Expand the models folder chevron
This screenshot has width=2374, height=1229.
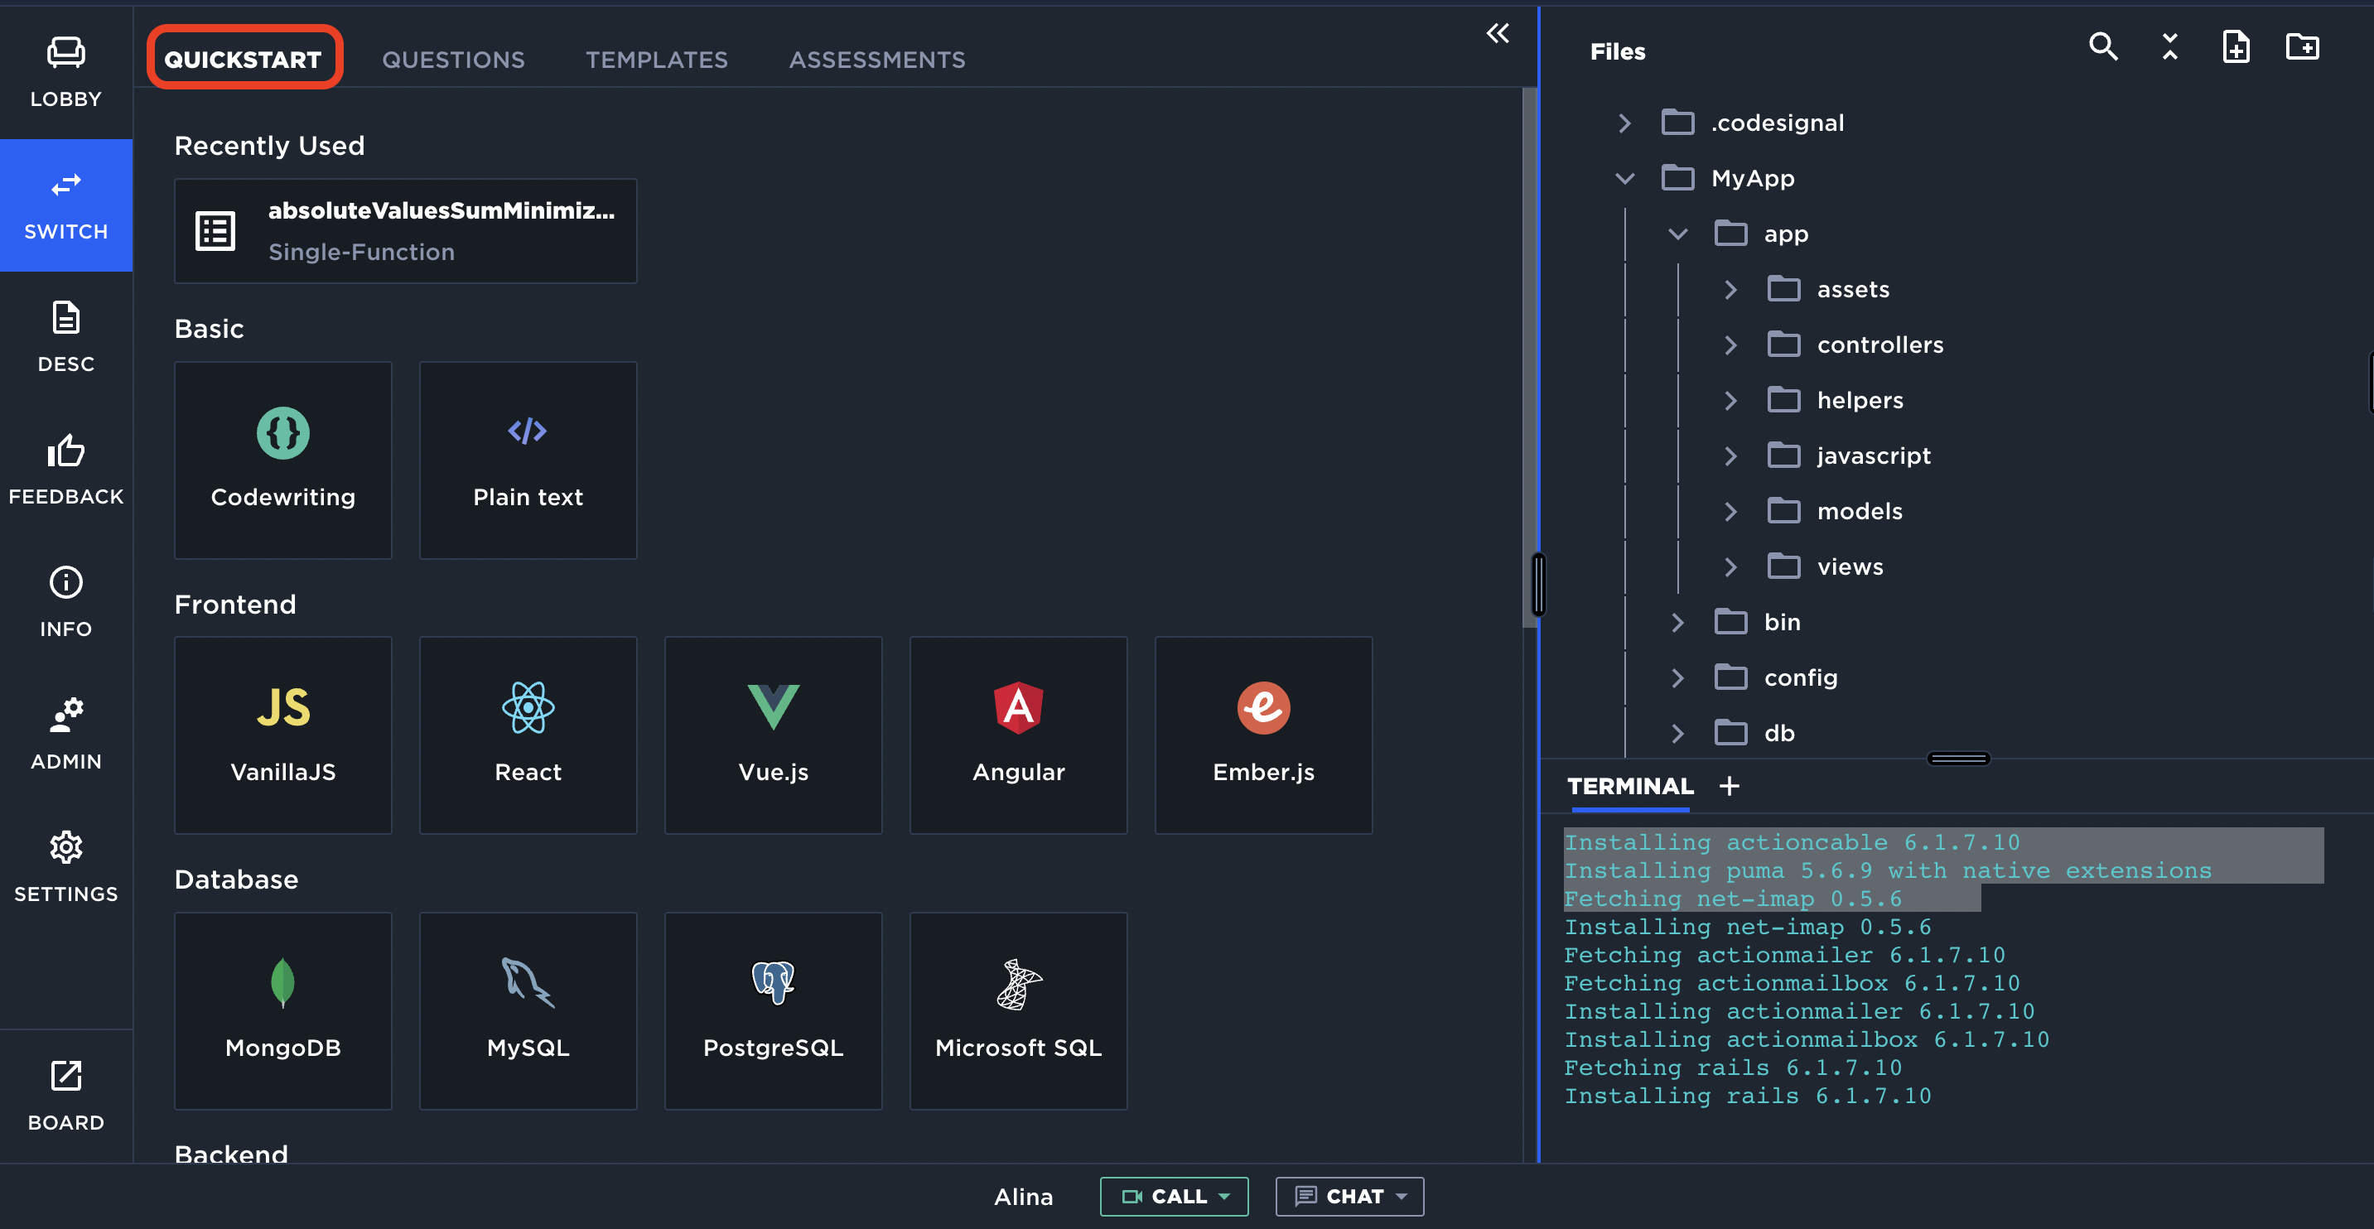[1730, 511]
